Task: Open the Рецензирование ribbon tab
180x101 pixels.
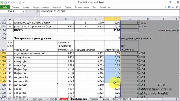Action: 82,7
